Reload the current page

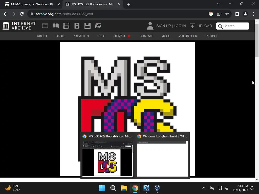(x=22, y=14)
